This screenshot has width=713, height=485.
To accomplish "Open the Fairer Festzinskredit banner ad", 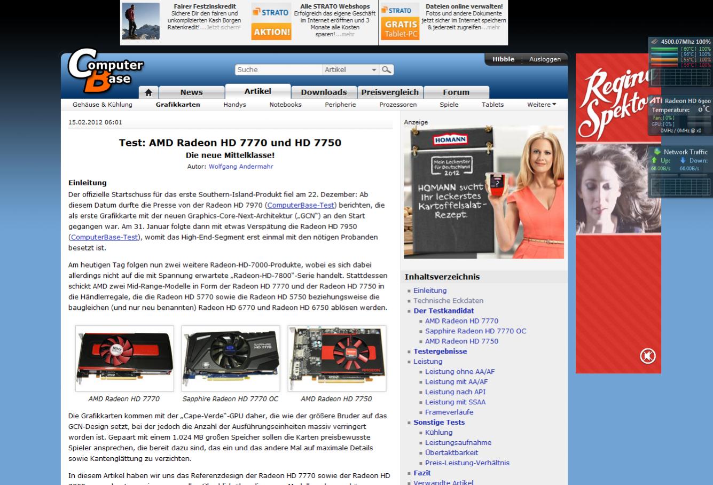I will 184,21.
